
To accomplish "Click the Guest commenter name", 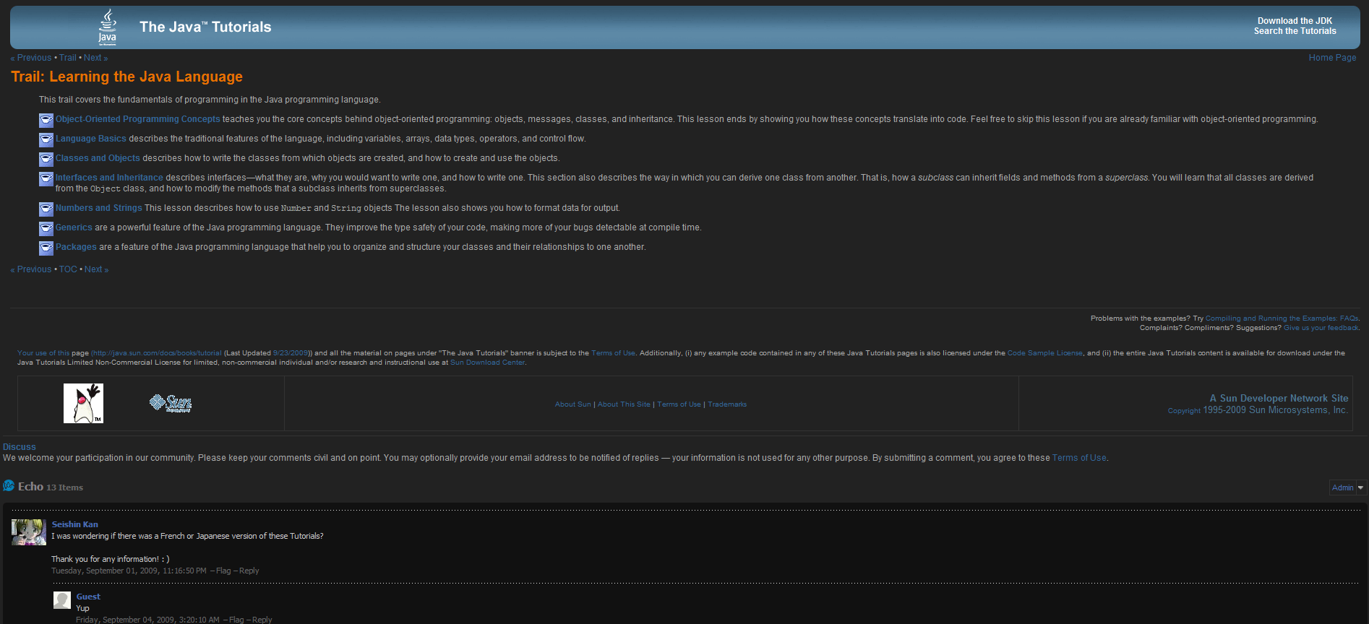I will [x=88, y=597].
